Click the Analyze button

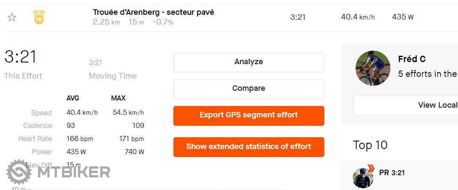249,62
